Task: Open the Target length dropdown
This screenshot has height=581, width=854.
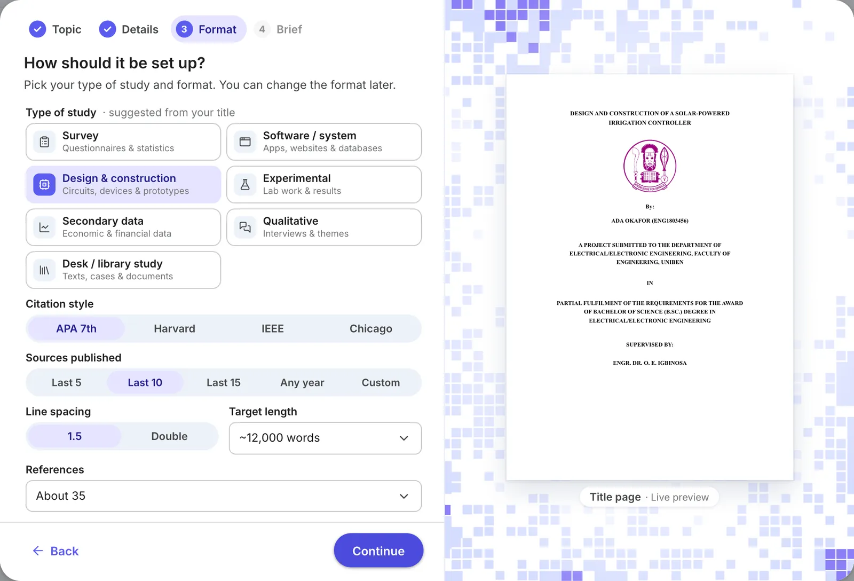Action: (x=325, y=438)
